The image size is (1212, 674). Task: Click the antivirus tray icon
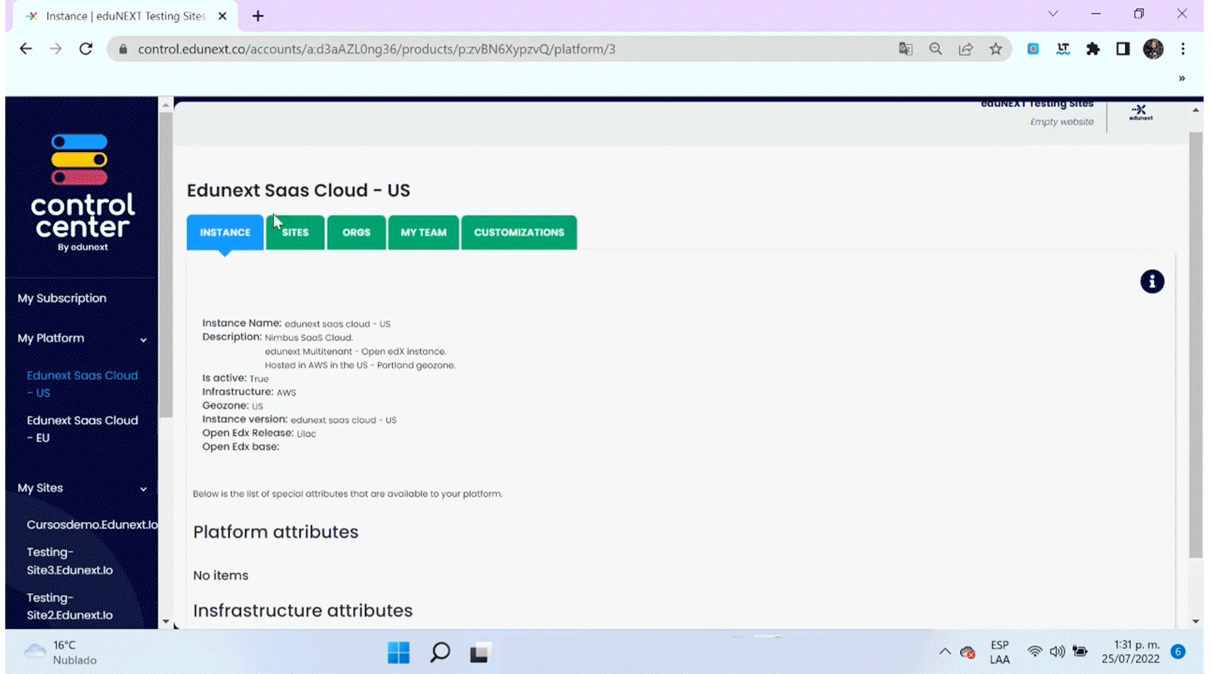pyautogui.click(x=967, y=652)
